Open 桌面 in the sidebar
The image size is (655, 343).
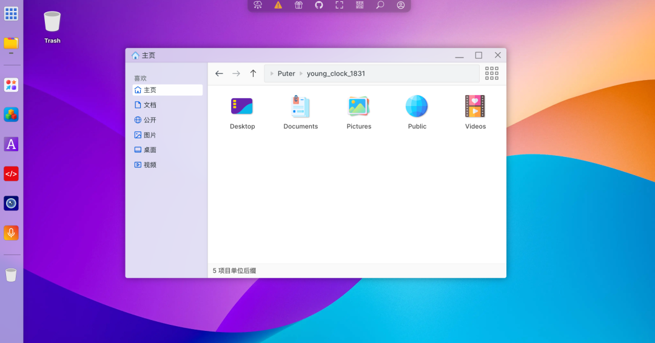[x=167, y=150]
